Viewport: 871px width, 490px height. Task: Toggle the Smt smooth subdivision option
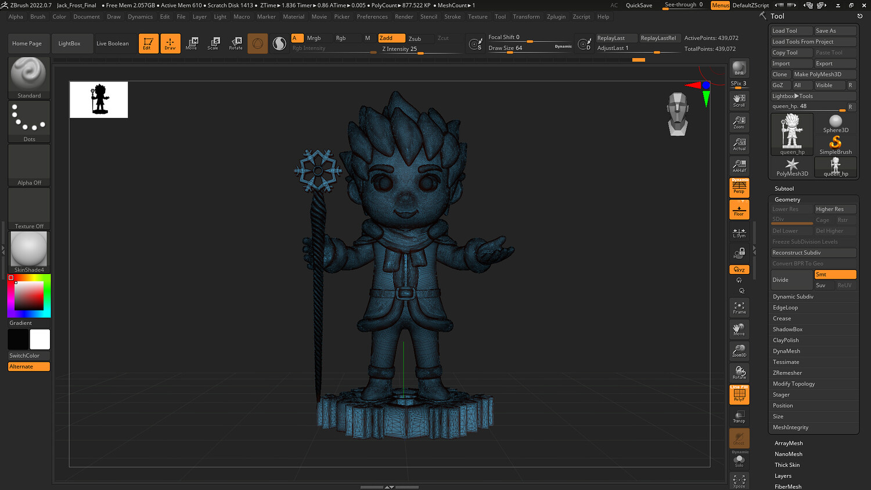click(836, 275)
